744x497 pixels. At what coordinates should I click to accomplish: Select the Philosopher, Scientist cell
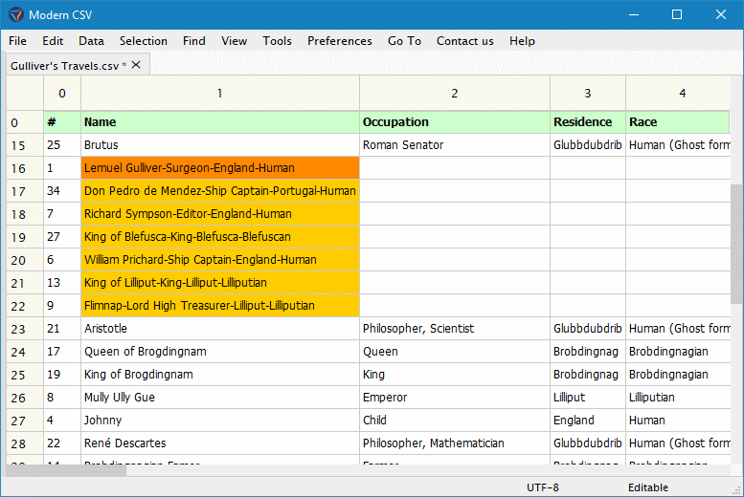(x=455, y=329)
